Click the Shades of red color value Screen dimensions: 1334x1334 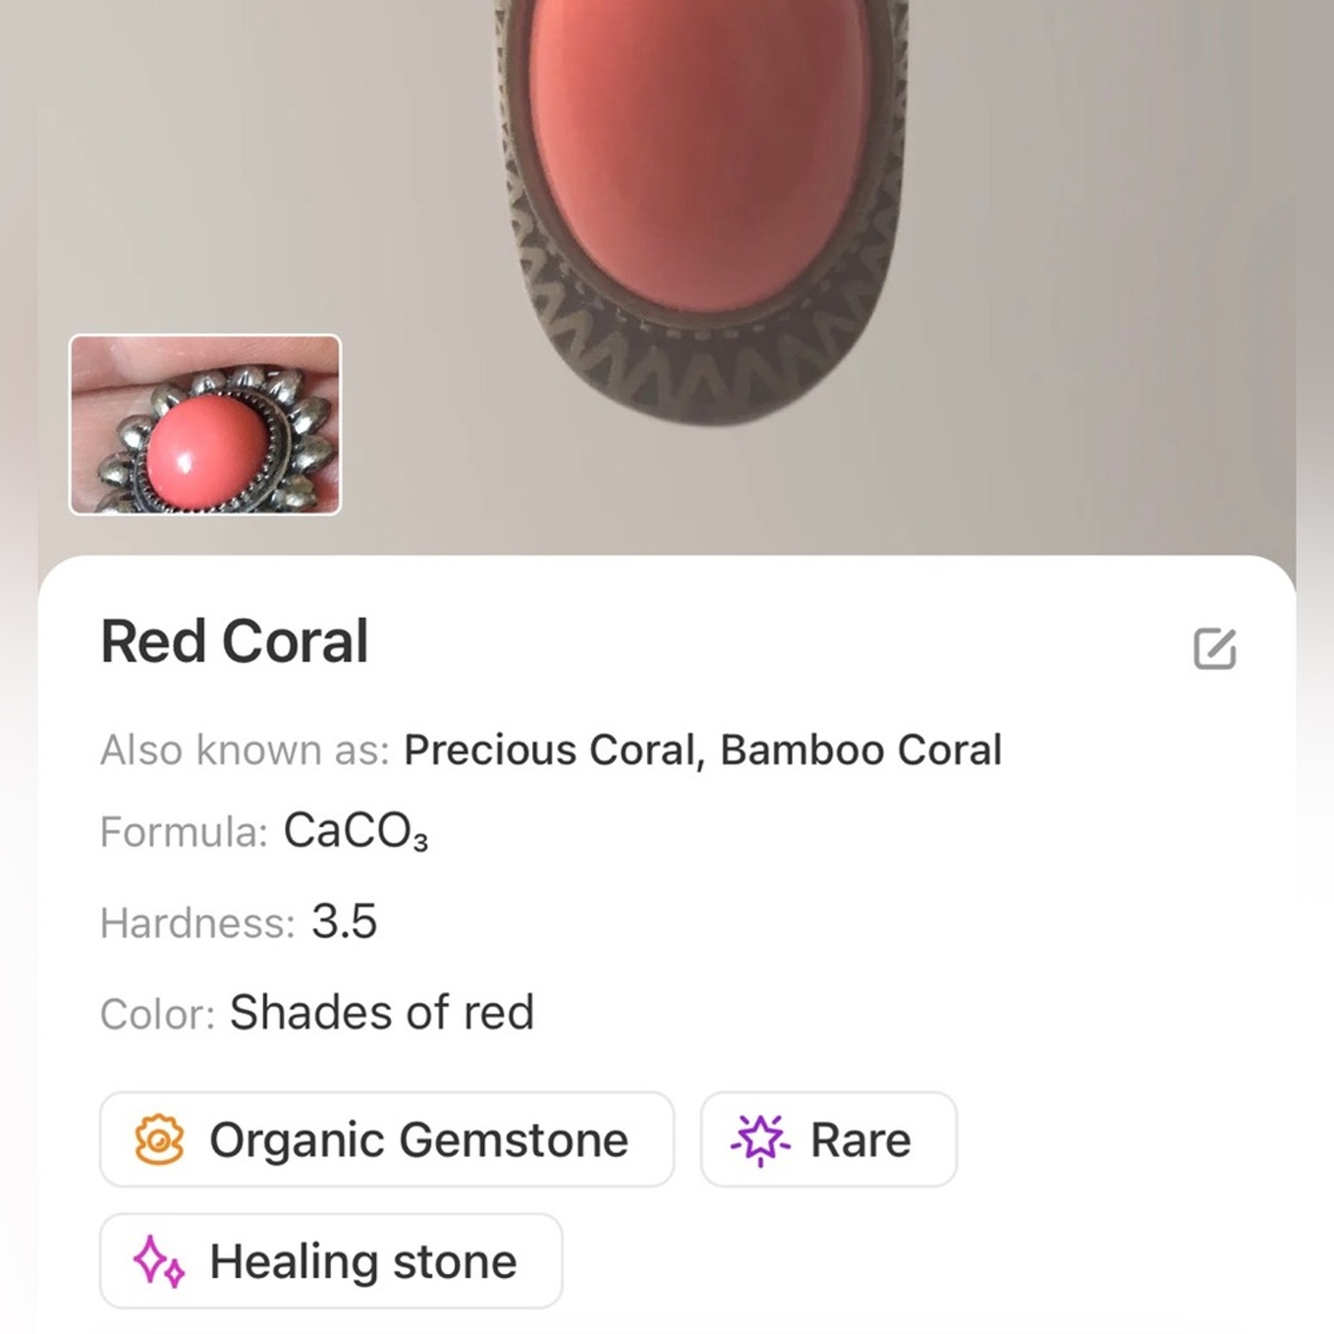click(382, 1012)
